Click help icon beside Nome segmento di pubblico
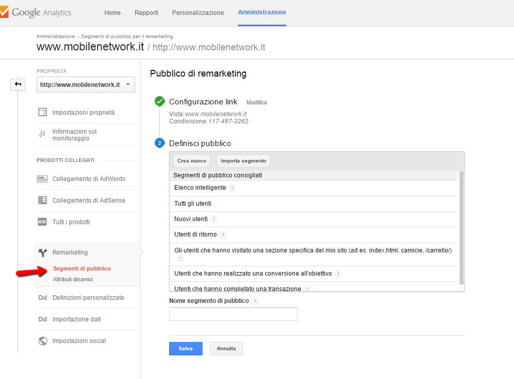This screenshot has height=379, width=514. tap(255, 301)
